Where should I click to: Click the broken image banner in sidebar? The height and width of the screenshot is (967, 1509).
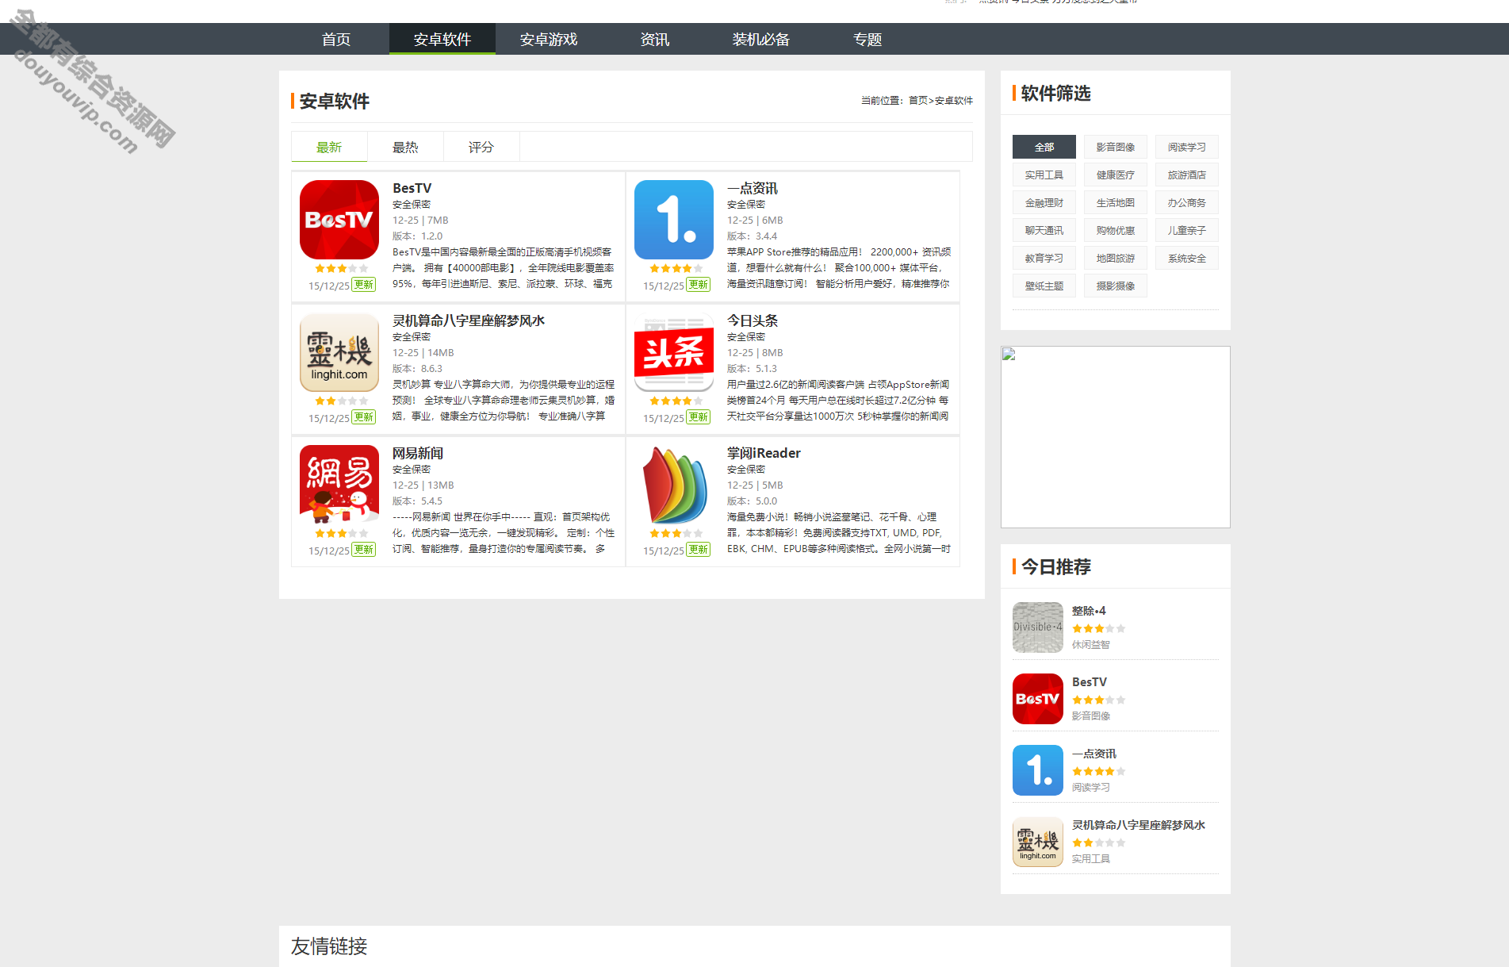[x=1116, y=437]
